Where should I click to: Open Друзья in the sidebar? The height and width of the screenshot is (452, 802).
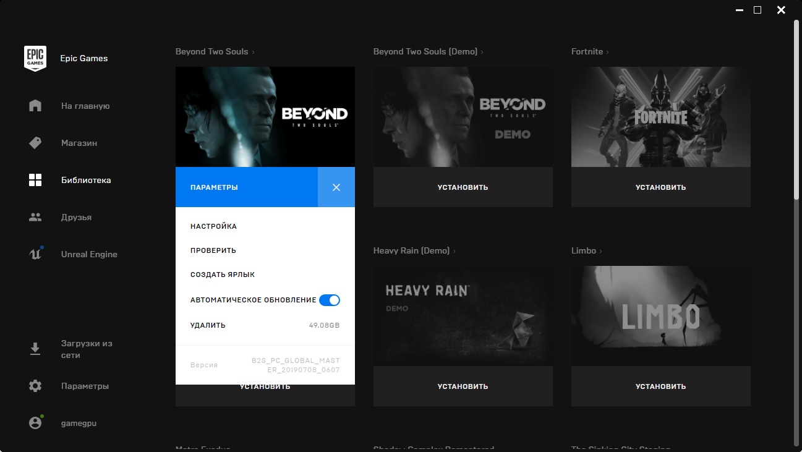click(76, 217)
